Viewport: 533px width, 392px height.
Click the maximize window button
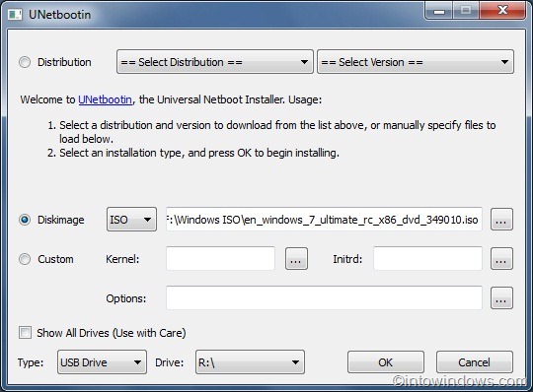466,11
